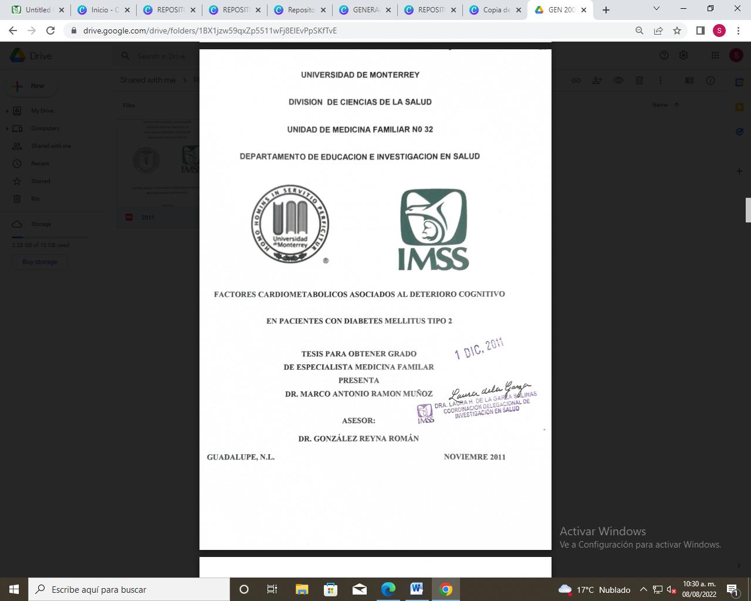The height and width of the screenshot is (601, 751).
Task: Click the Windows Start button
Action: pyautogui.click(x=14, y=589)
